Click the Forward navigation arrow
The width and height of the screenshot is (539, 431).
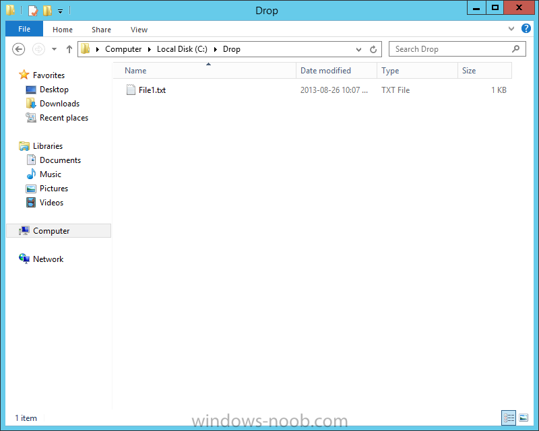(x=38, y=49)
